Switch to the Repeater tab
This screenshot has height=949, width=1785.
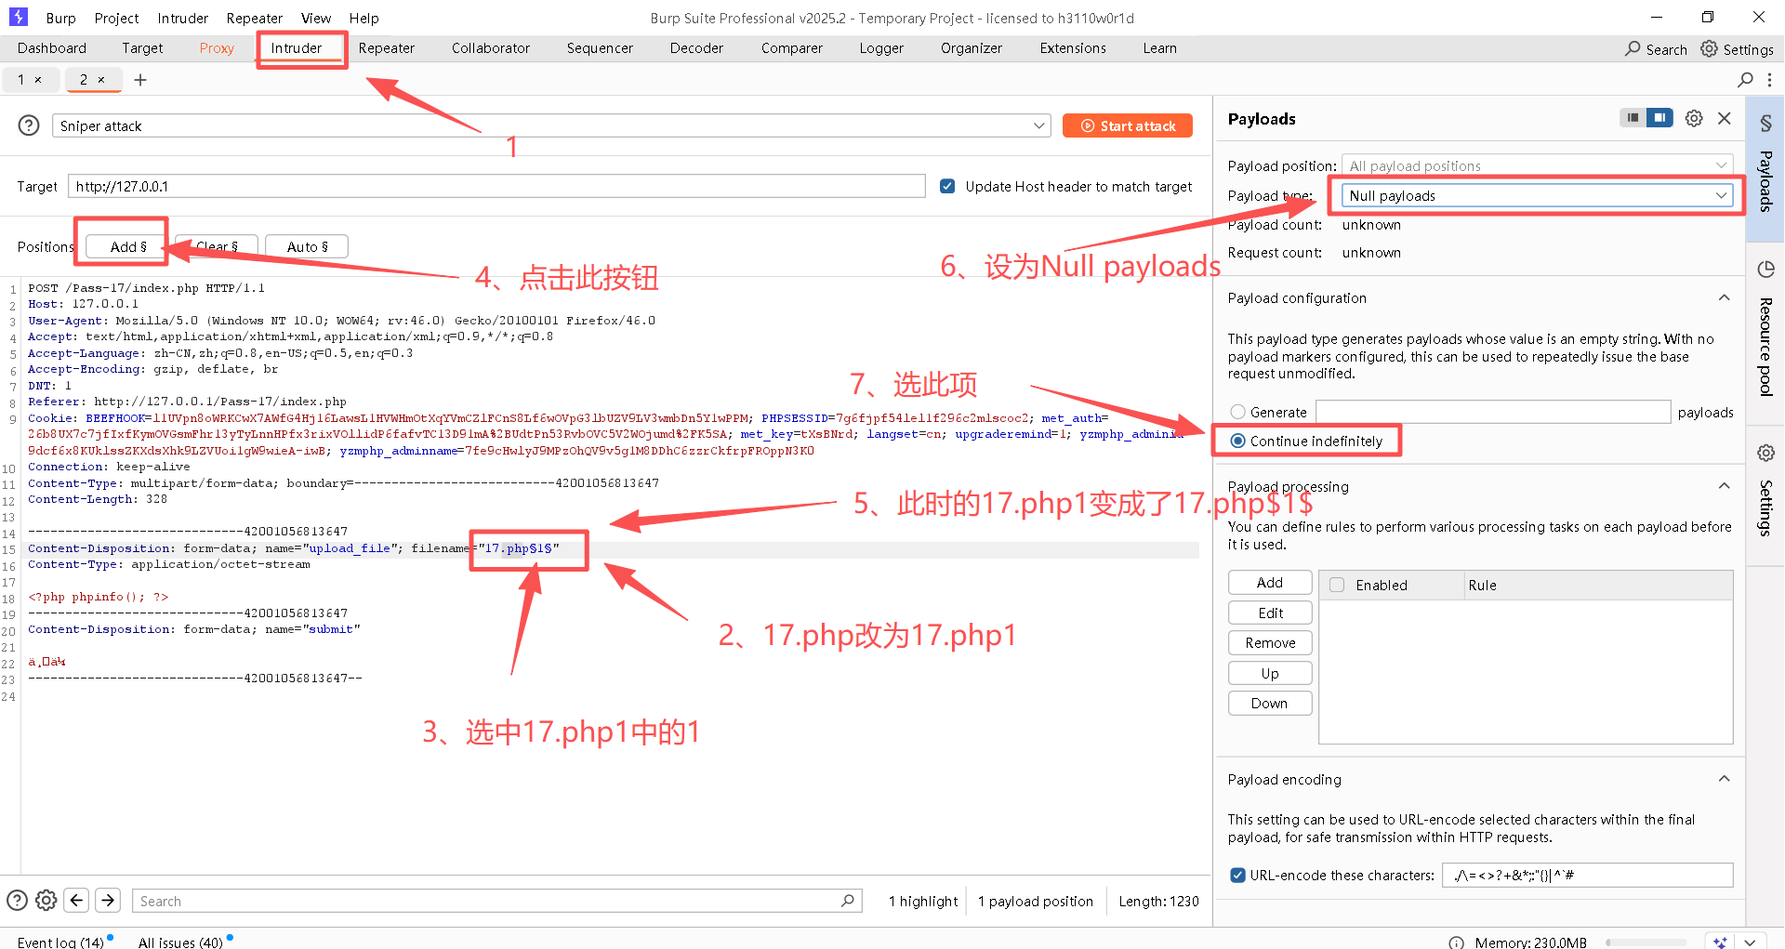(387, 48)
